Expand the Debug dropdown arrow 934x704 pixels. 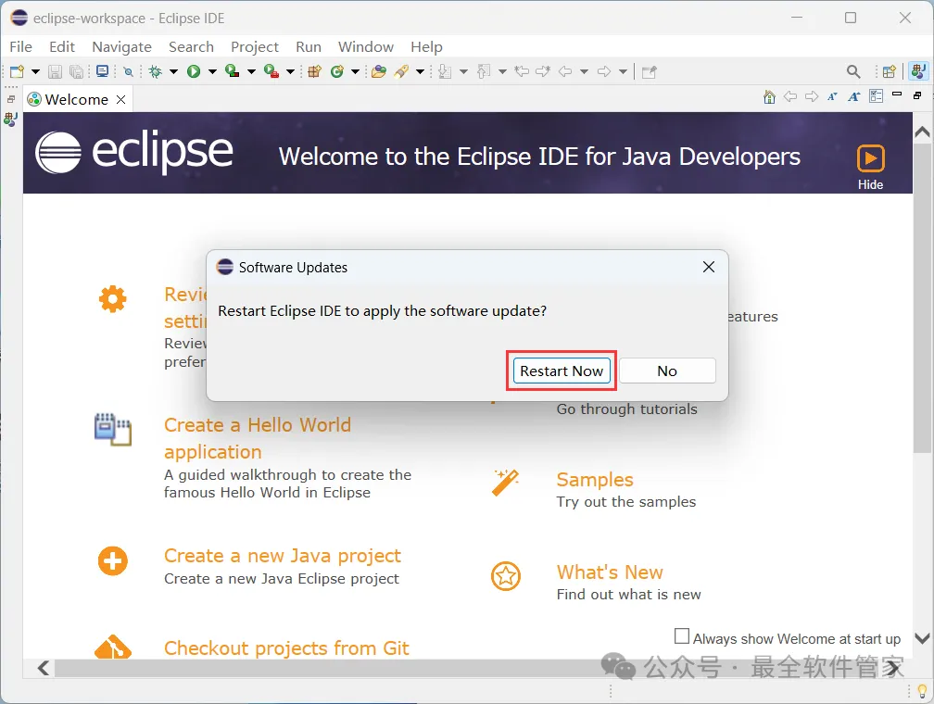[x=173, y=72]
